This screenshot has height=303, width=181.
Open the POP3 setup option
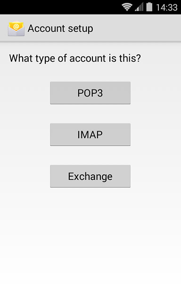[x=90, y=93]
